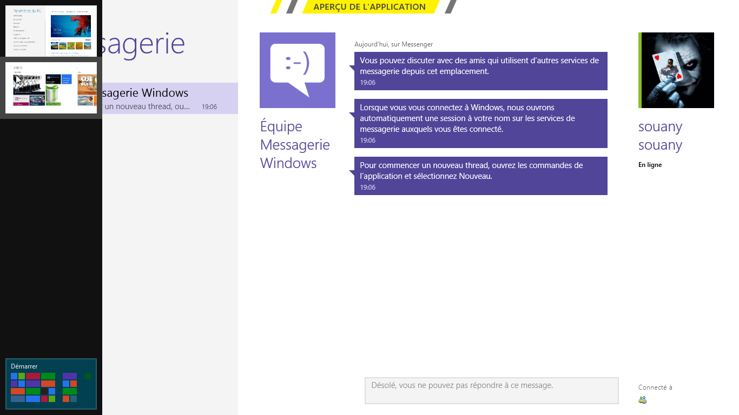The image size is (739, 415).
Task: Switch to the Paramètres du PC app thumbnail
Action: pyautogui.click(x=51, y=31)
